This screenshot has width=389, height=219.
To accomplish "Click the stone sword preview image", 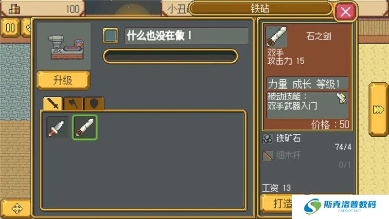I will click(x=276, y=36).
